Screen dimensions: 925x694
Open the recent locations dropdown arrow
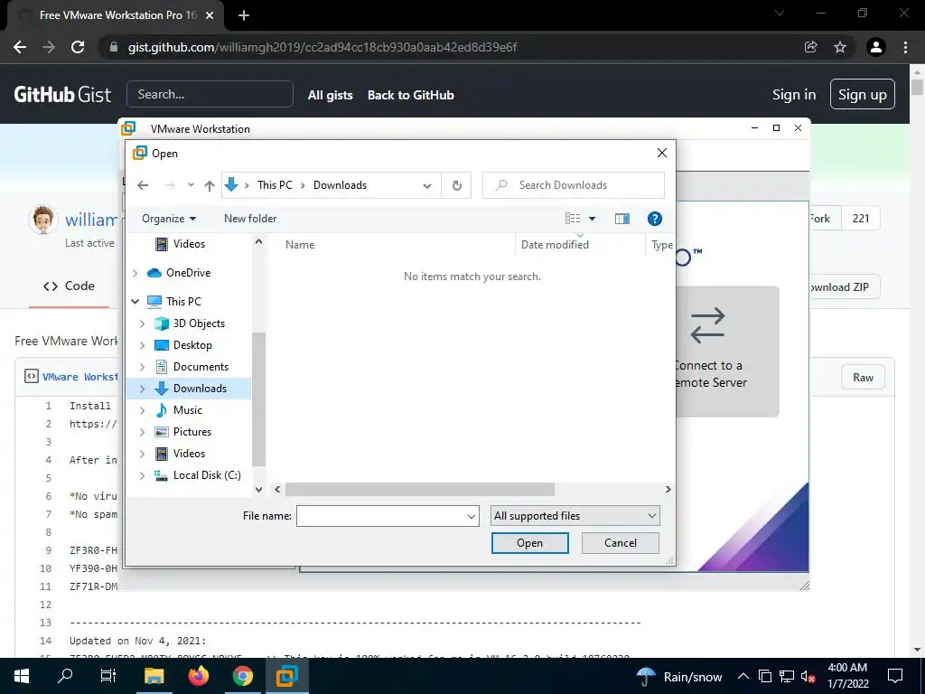(191, 185)
